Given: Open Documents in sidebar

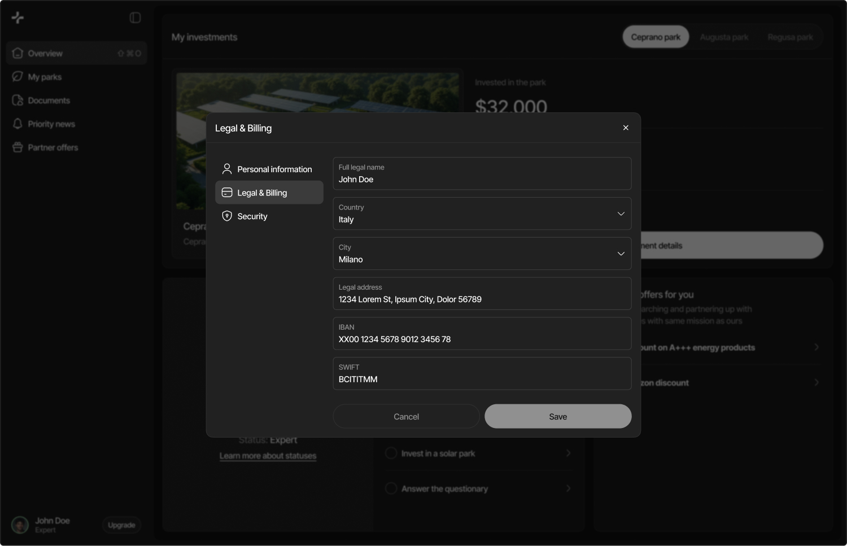Looking at the screenshot, I should point(77,101).
